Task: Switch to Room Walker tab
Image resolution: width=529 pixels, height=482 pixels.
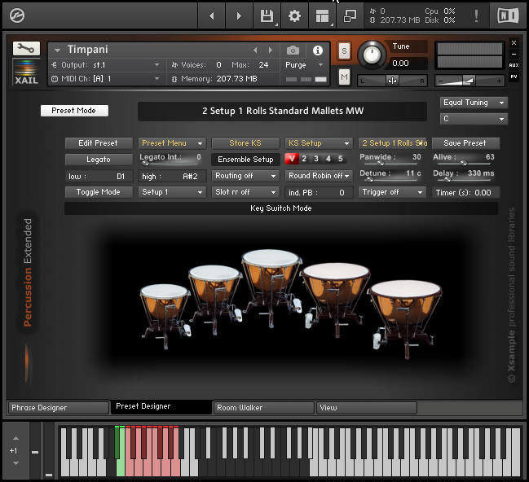Action: click(264, 408)
